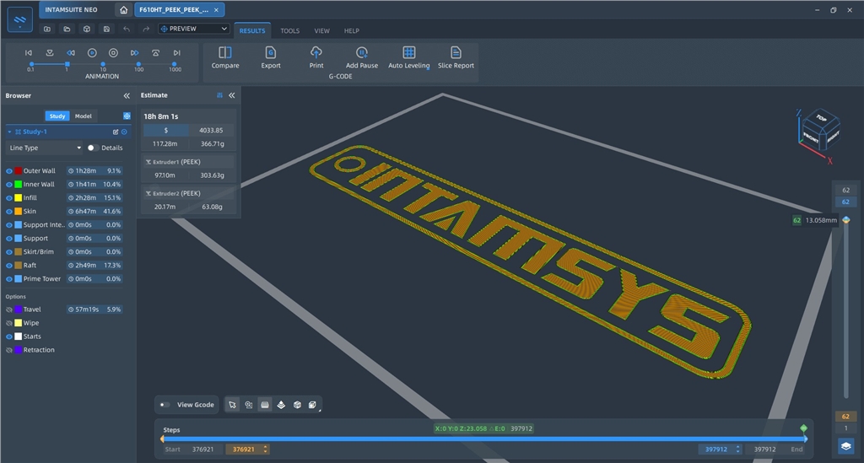
Task: Open the Line Type dropdown
Action: (45, 148)
